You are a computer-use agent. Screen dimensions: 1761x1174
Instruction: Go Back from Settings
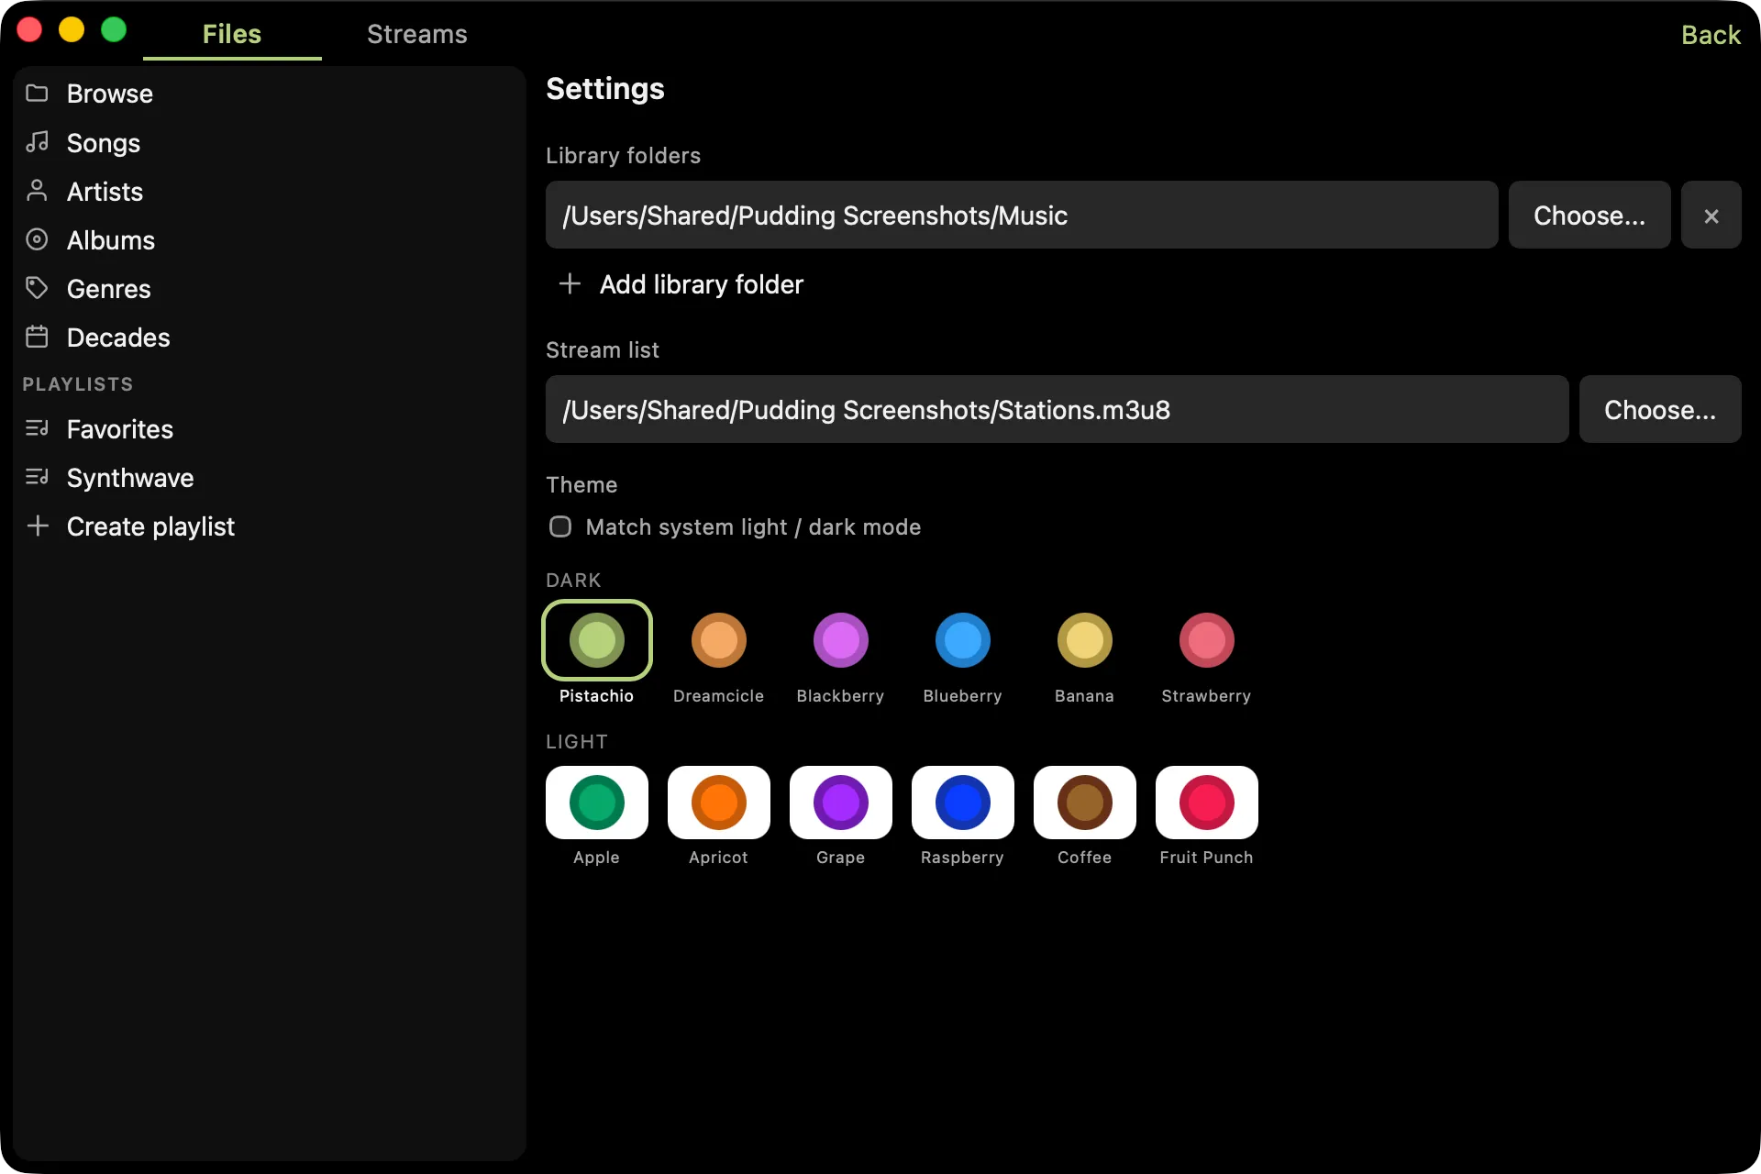tap(1711, 35)
